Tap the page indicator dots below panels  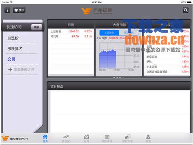pyautogui.click(x=118, y=77)
